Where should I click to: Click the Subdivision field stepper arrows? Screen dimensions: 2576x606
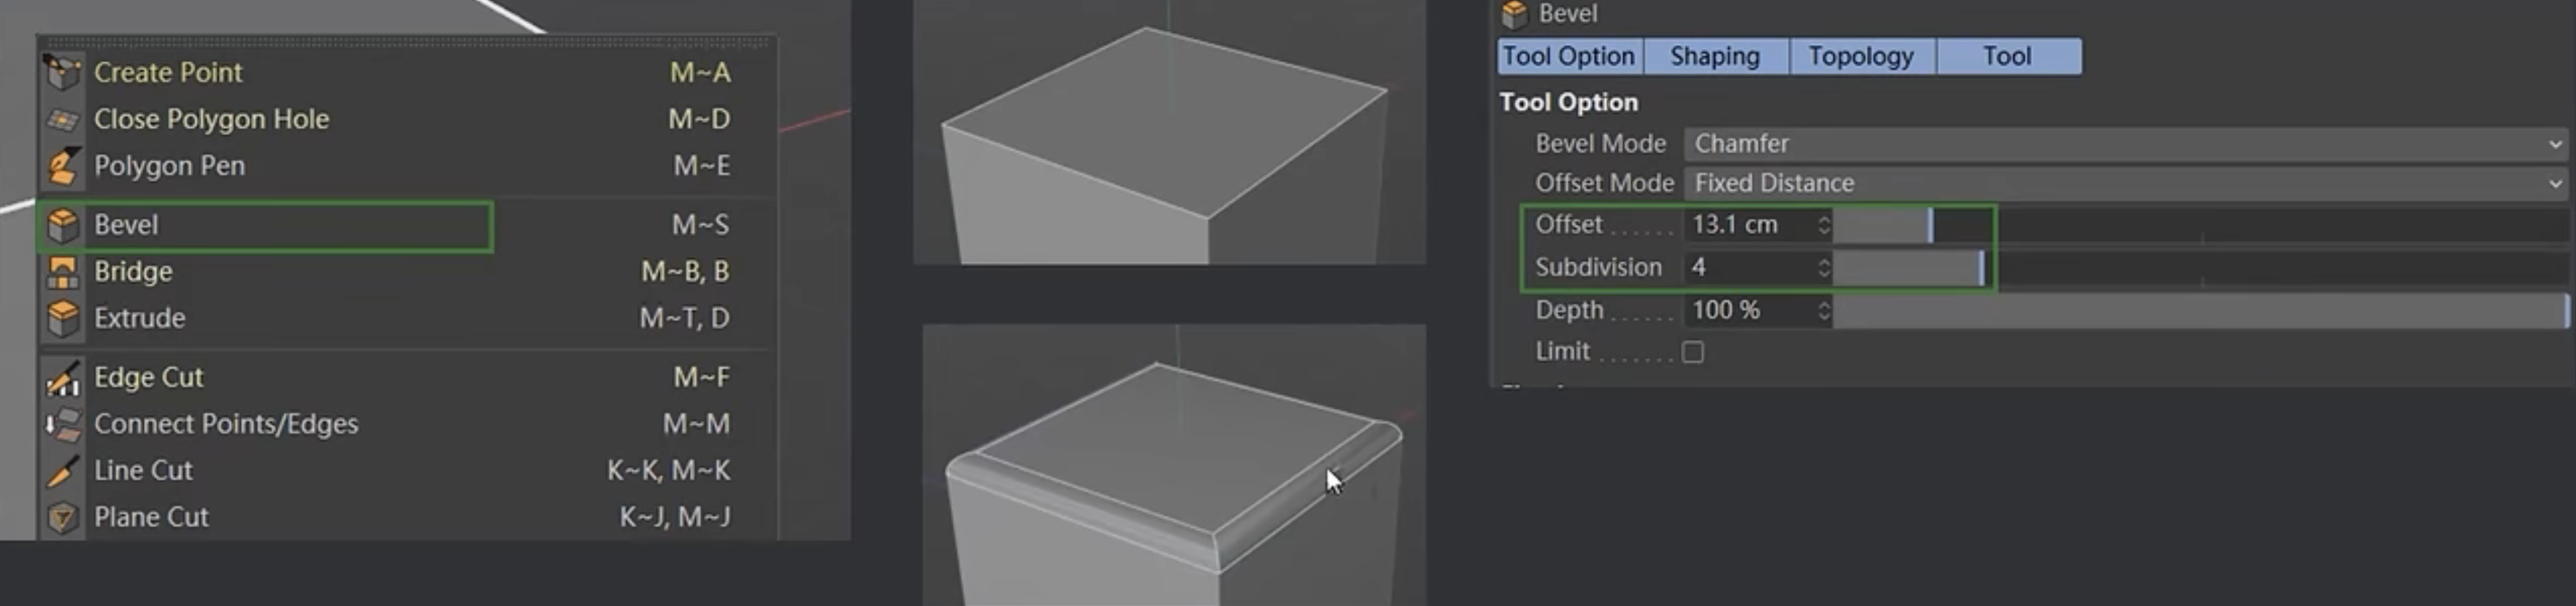[x=1824, y=268]
